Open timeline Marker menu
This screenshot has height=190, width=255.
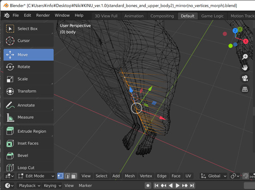click(85, 185)
